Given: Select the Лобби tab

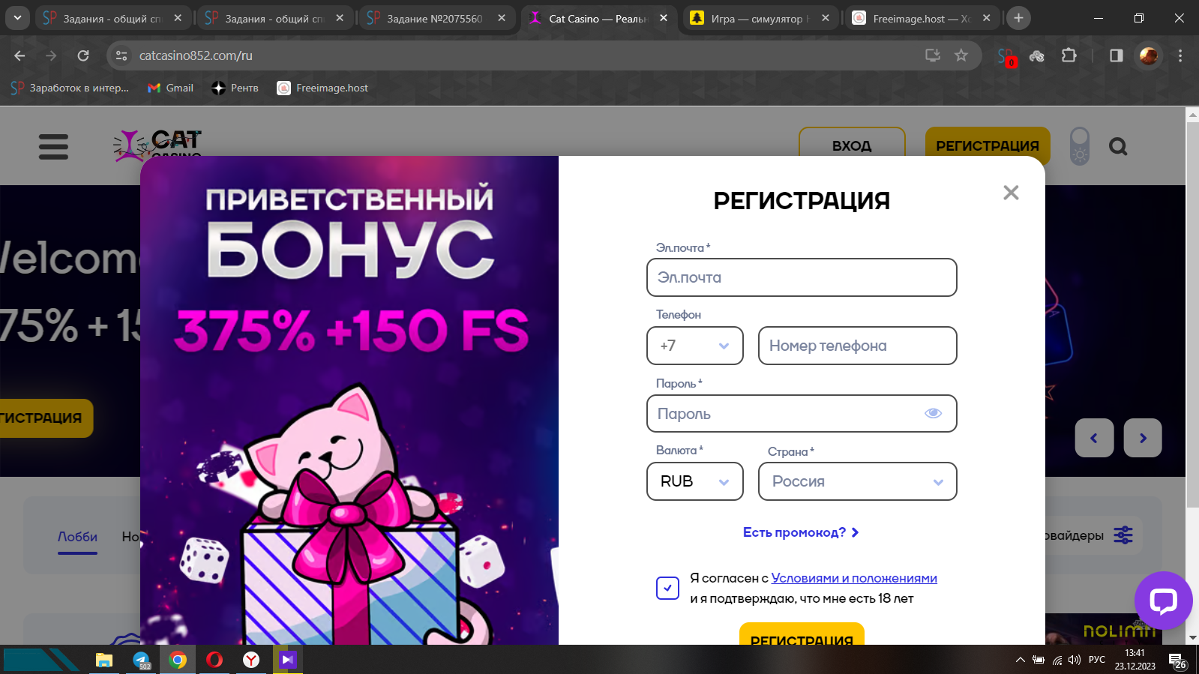Looking at the screenshot, I should point(78,537).
